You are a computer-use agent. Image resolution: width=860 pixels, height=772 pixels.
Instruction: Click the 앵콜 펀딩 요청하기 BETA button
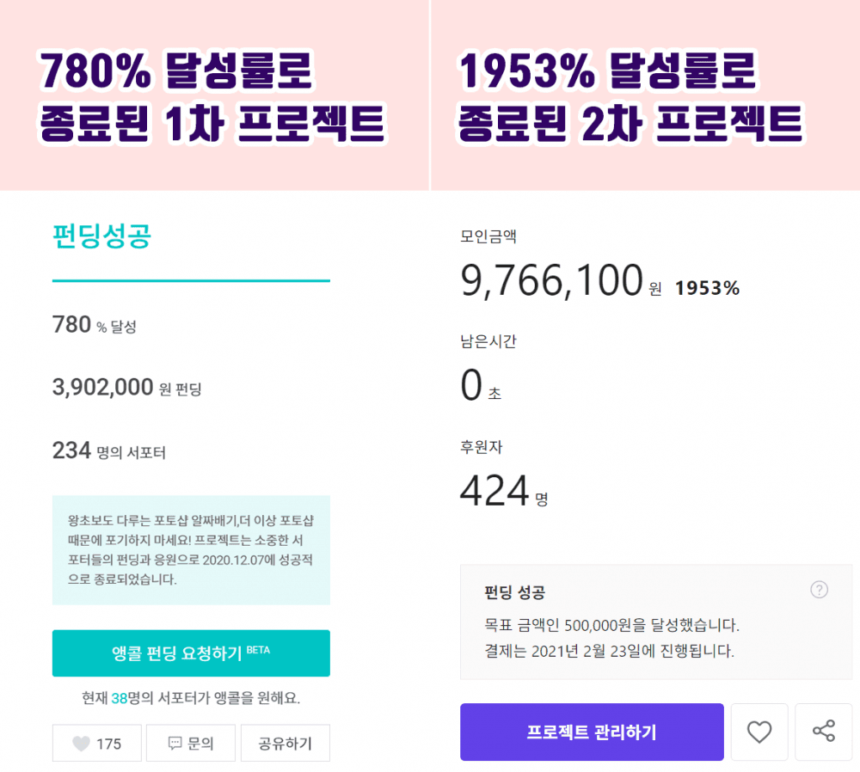click(191, 653)
